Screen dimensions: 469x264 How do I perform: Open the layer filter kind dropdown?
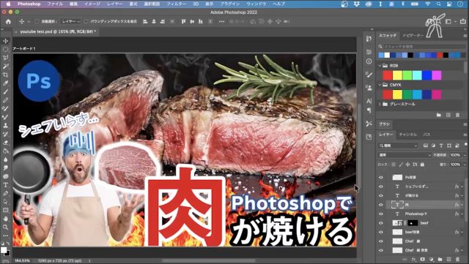398,146
